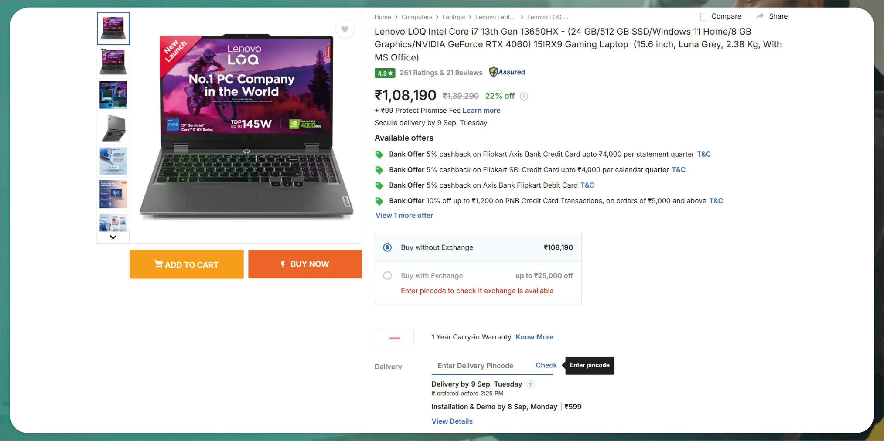The width and height of the screenshot is (884, 441).
Task: Click the delivery date question mark icon
Action: [x=530, y=384]
